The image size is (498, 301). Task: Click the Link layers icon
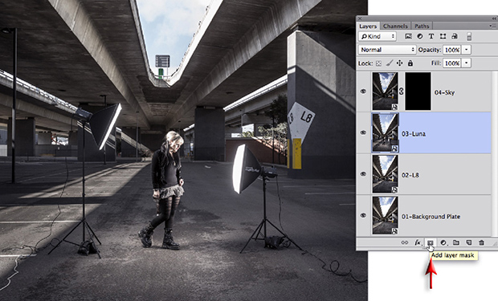point(404,242)
